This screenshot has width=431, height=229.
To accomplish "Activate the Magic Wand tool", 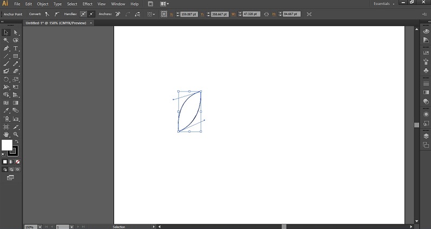I will point(6,40).
